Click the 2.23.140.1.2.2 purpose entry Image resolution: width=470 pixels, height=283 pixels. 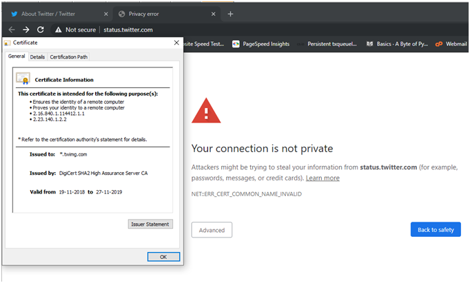(50, 120)
